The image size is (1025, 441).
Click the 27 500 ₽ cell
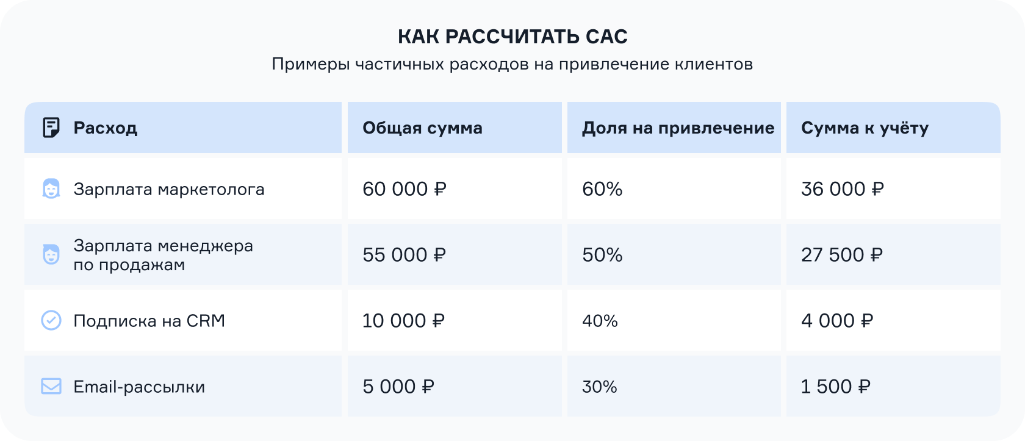click(842, 255)
